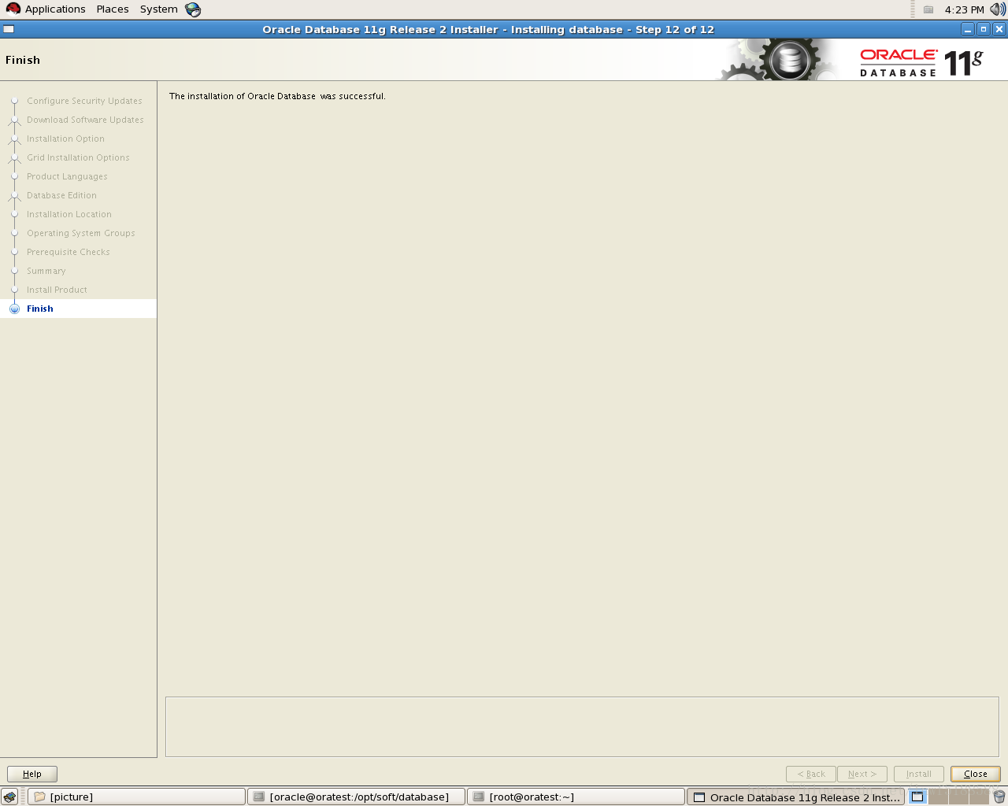
Task: Maximize the Oracle installer window
Action: coord(984,29)
